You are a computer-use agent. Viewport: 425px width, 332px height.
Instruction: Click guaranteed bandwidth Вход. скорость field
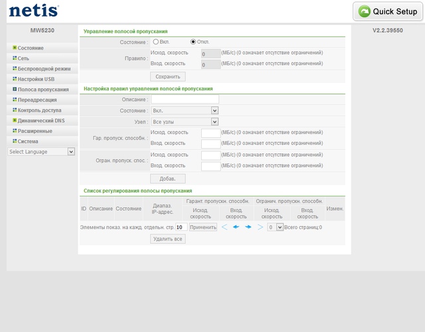(211, 144)
